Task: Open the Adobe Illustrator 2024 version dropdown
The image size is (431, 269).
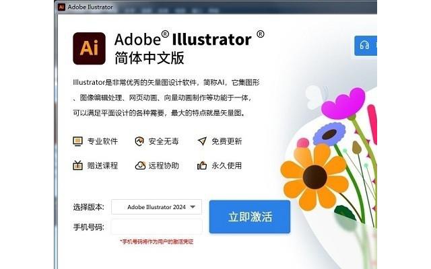Action: [156, 207]
